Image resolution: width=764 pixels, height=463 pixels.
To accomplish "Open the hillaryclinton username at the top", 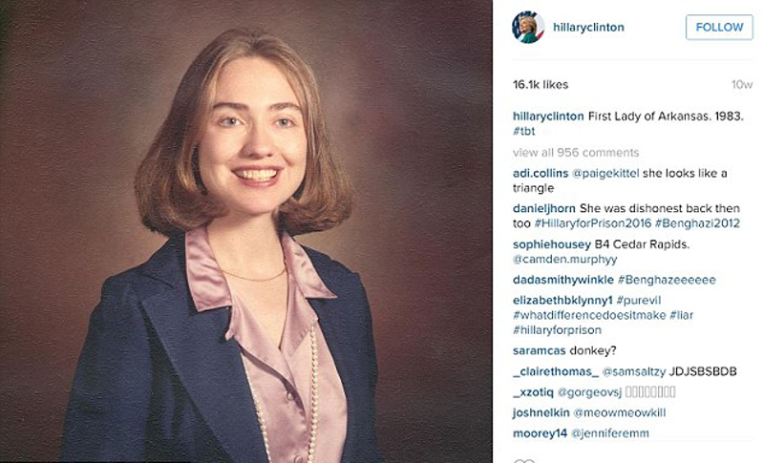I will pos(588,28).
